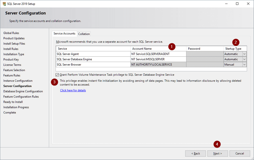The image size is (254, 160).
Task: Click the SQL Server Setup title bar icon
Action: point(4,4)
